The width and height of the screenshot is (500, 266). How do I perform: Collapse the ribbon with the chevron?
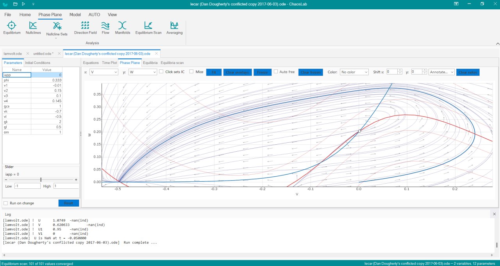click(x=497, y=44)
